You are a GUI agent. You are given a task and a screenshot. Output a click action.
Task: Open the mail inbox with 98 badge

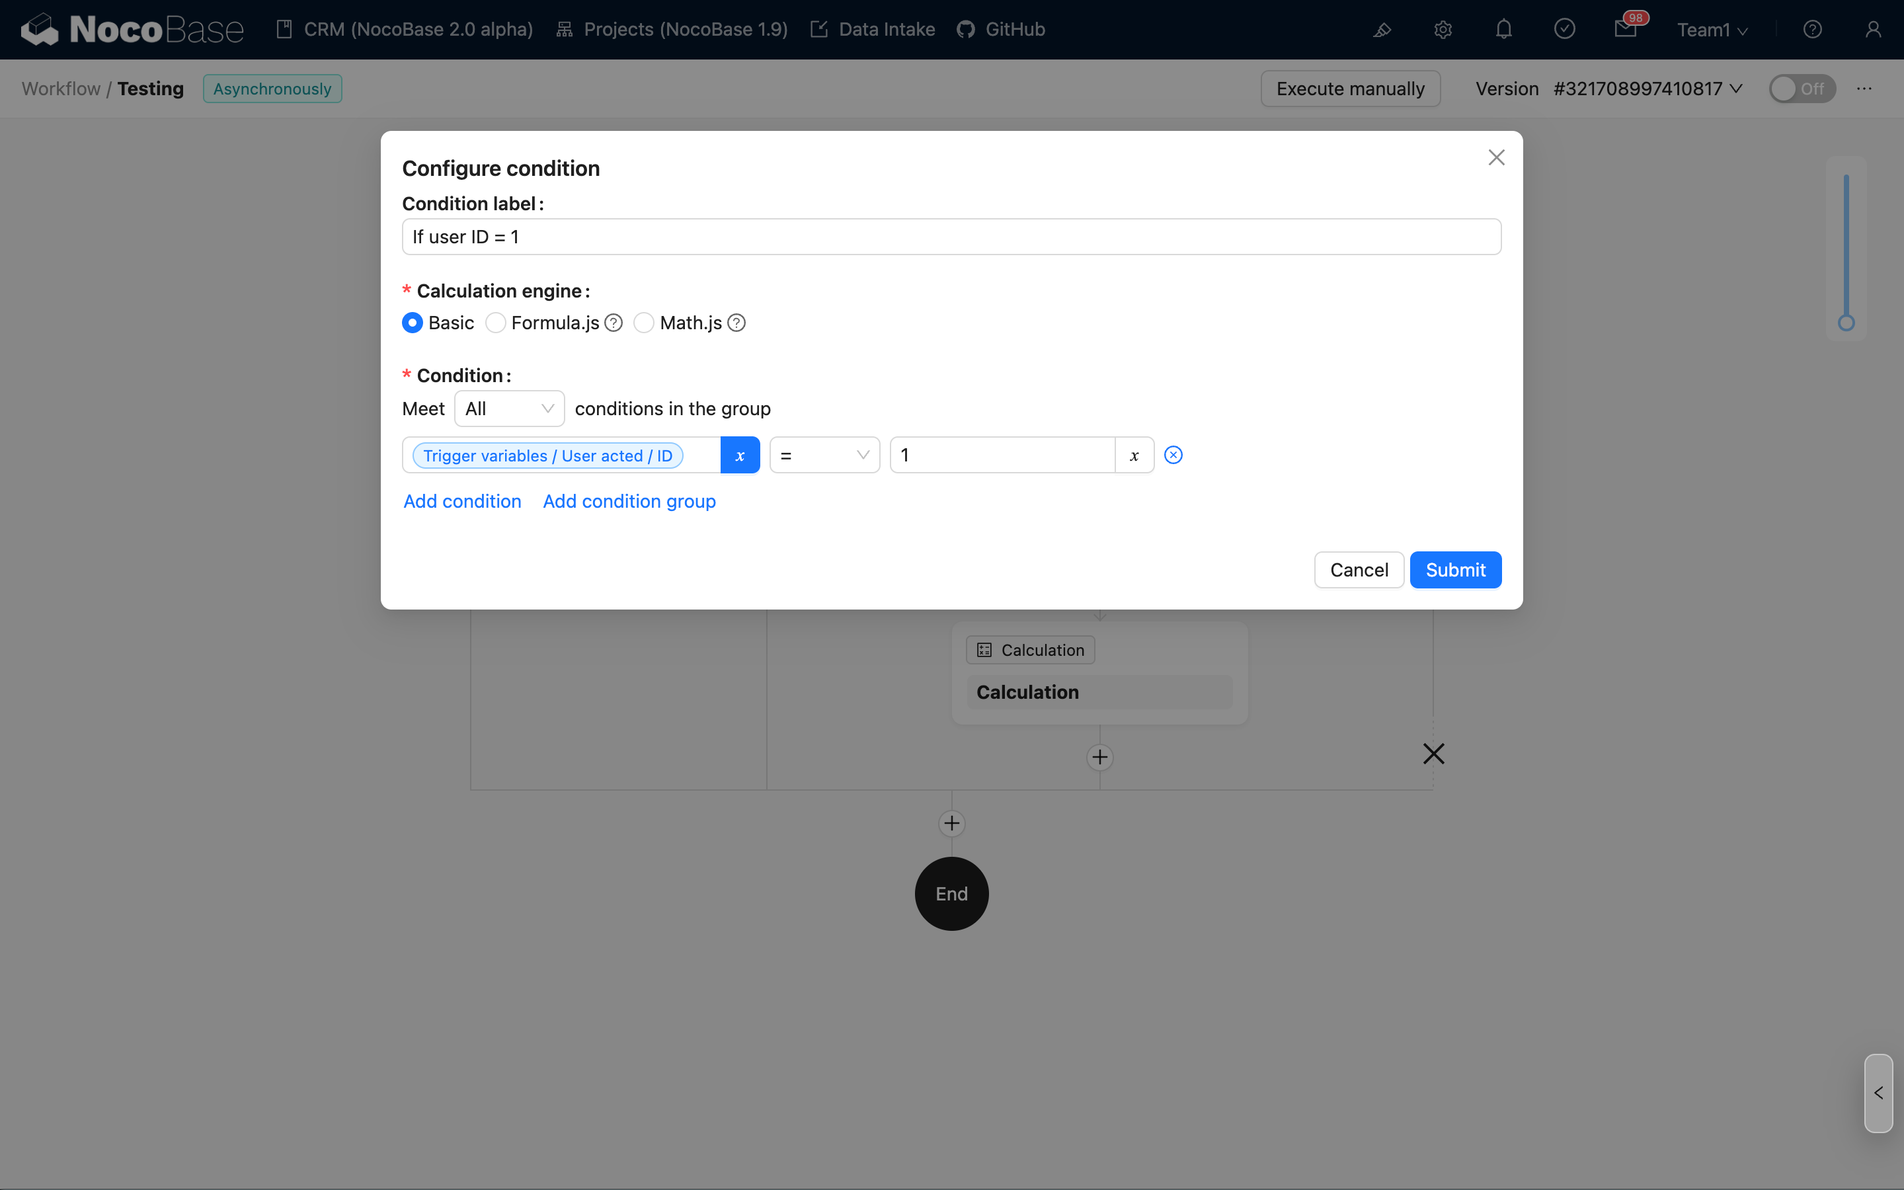point(1625,30)
